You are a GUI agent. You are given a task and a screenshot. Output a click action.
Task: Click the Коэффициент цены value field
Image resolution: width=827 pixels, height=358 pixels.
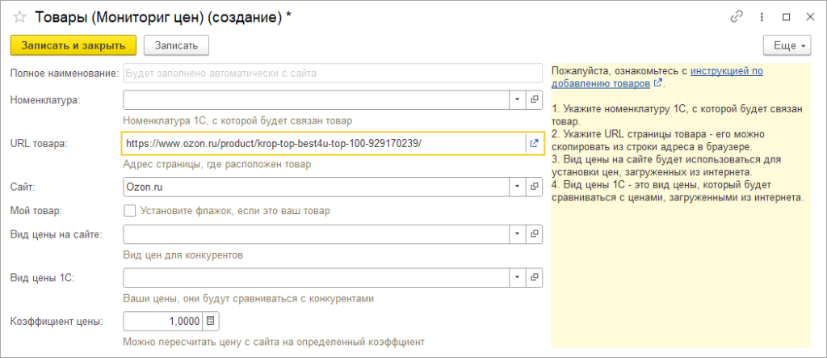pyautogui.click(x=162, y=321)
